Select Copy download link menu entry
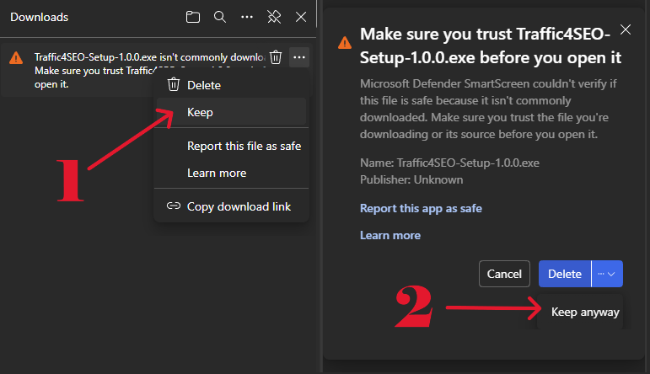 point(231,206)
